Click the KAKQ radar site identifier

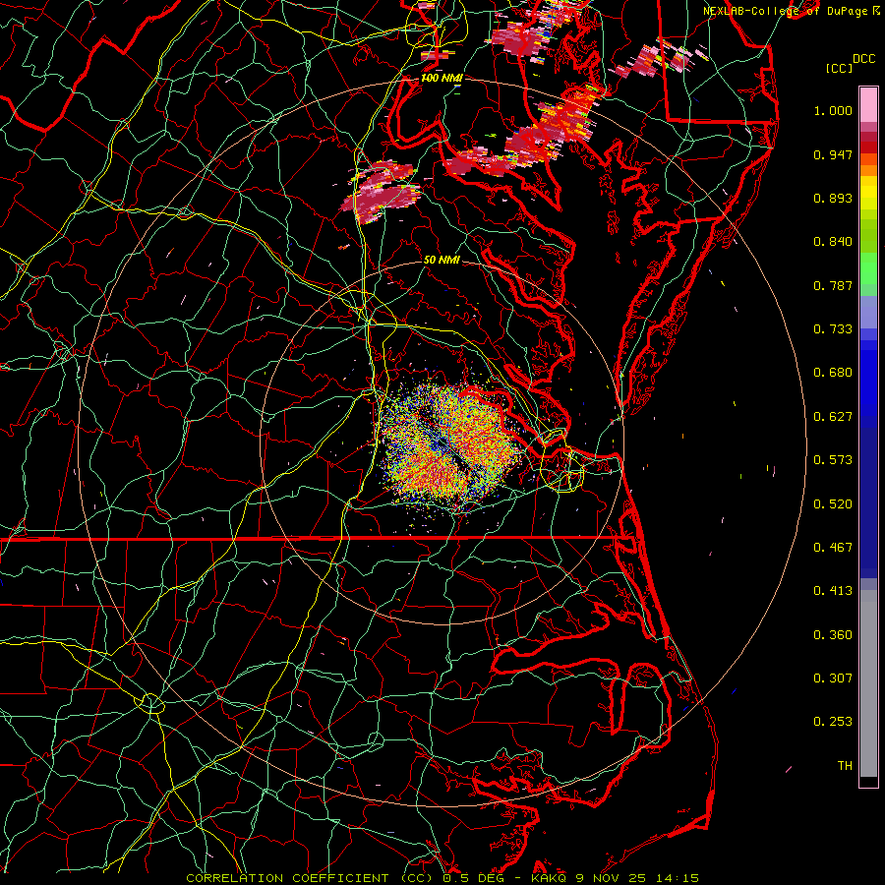click(x=550, y=878)
